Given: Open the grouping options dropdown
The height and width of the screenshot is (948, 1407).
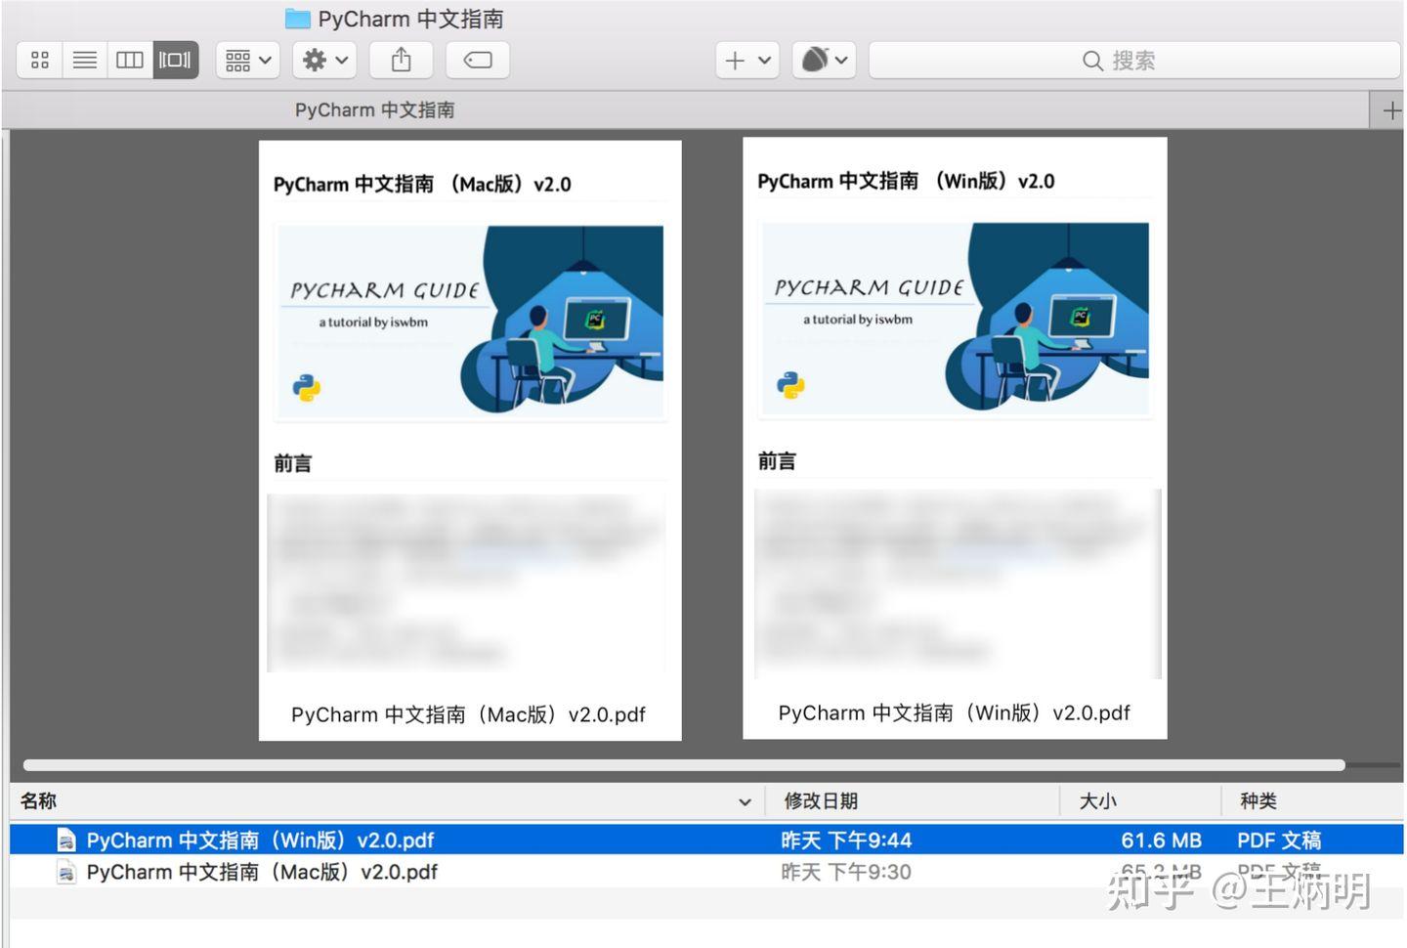Looking at the screenshot, I should point(246,60).
